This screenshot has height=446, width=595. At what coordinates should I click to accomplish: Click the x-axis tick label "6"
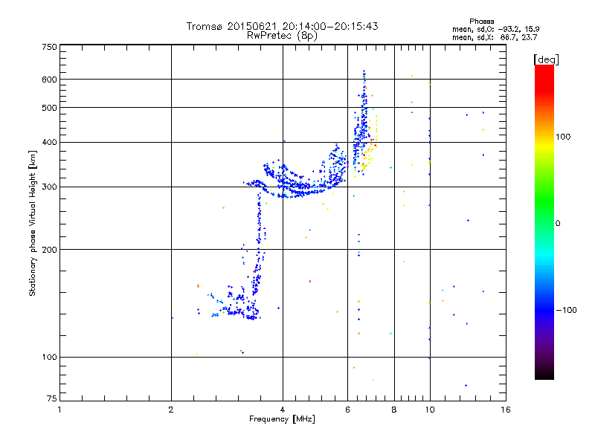pyautogui.click(x=347, y=410)
